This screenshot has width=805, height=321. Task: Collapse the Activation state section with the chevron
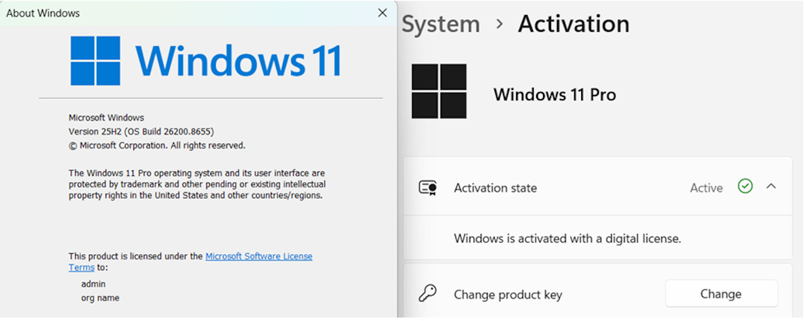coord(771,186)
